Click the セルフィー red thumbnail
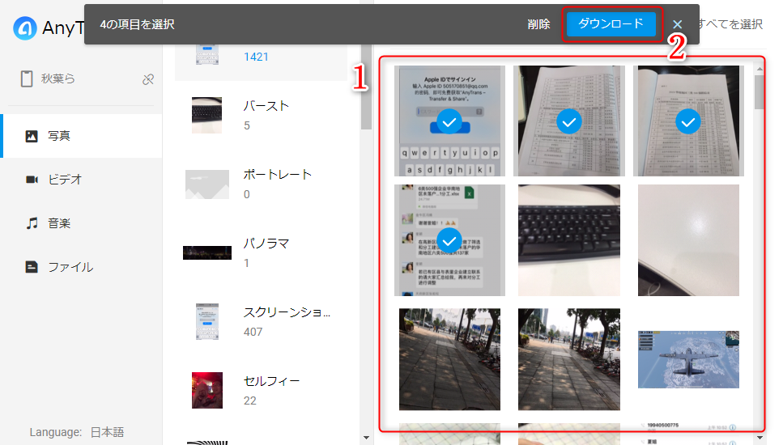 click(207, 391)
